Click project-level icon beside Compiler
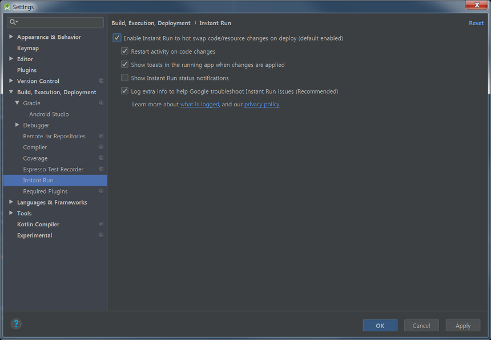 [x=101, y=147]
